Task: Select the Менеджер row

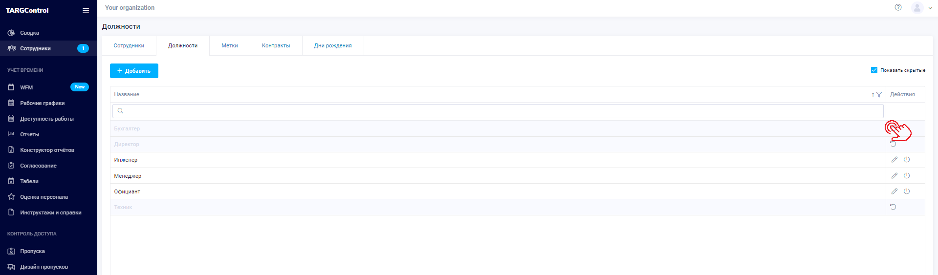Action: (x=518, y=175)
